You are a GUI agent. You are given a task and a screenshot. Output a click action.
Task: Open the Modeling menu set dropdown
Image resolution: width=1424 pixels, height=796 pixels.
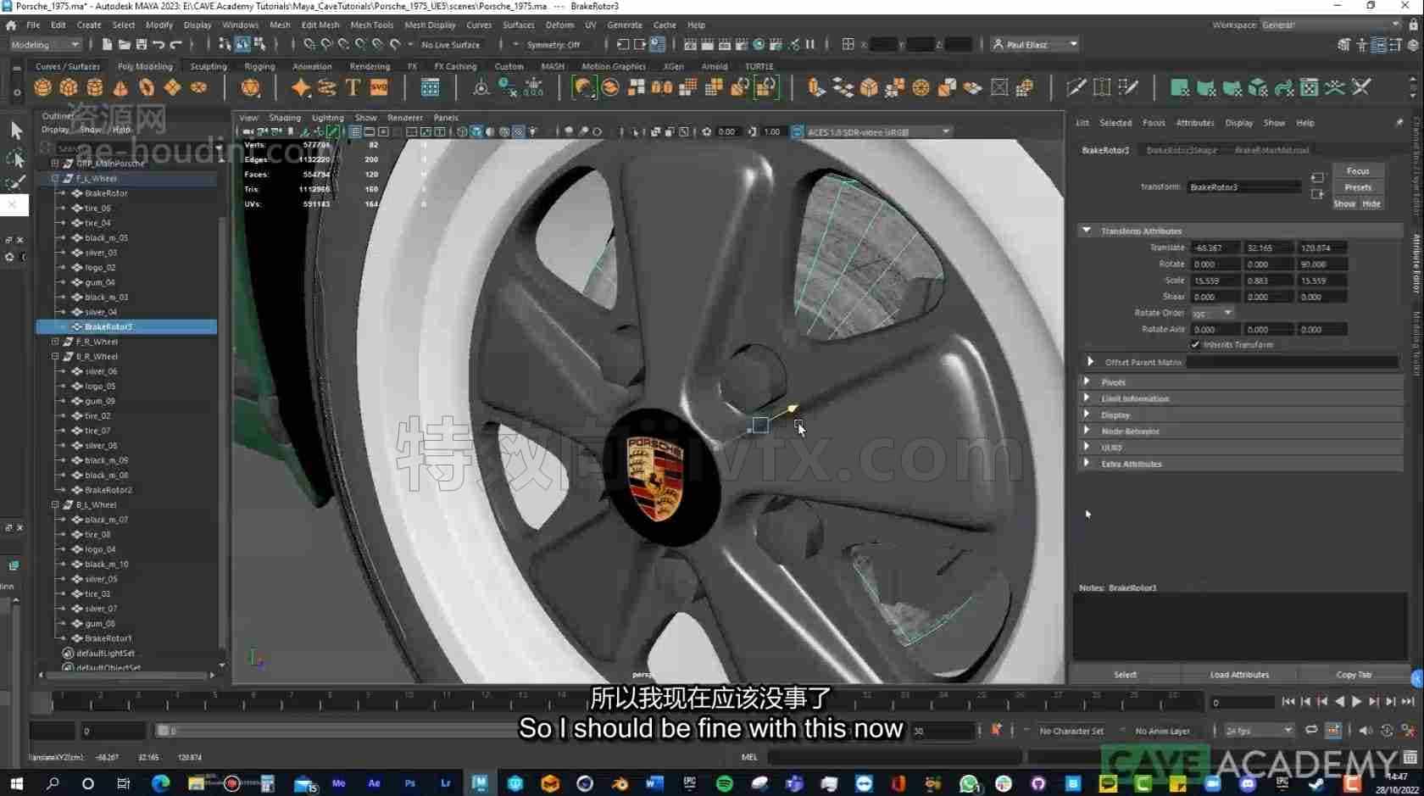tap(45, 44)
